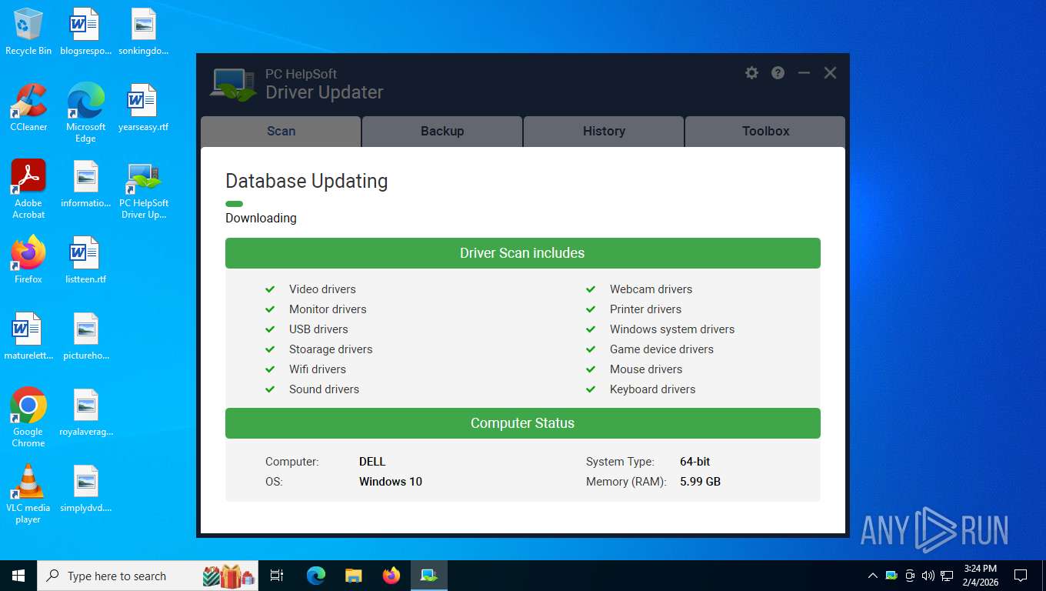Open Firefox desktop shortcut

28,260
